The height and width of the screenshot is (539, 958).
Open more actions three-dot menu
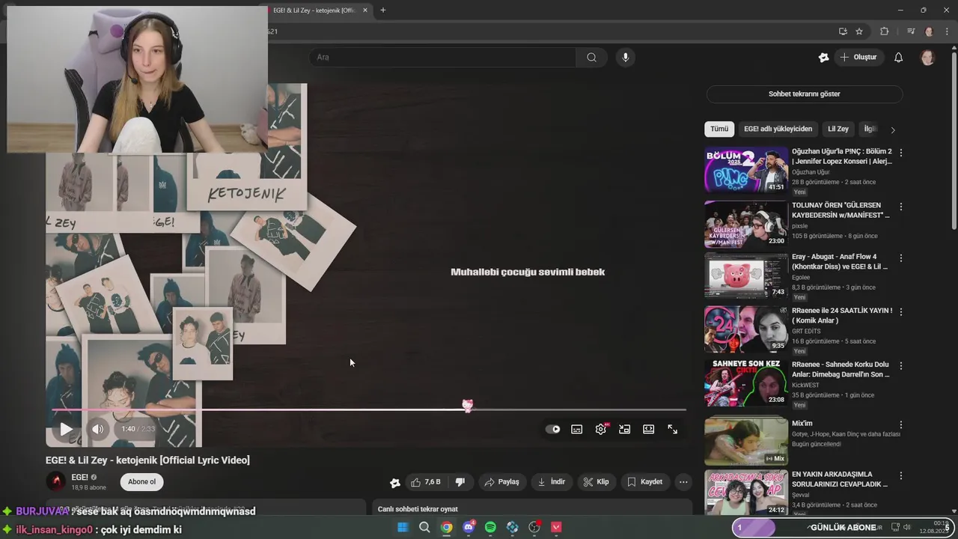(x=683, y=482)
